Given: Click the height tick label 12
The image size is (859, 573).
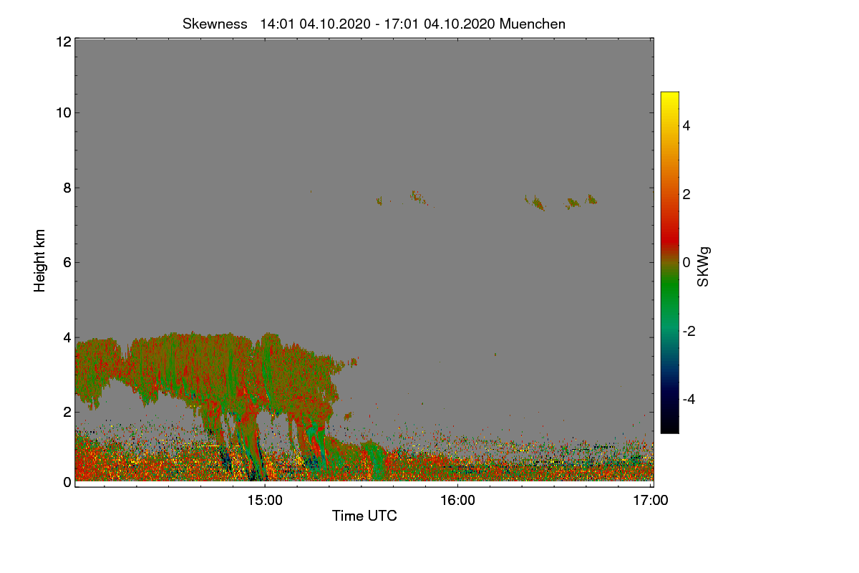Looking at the screenshot, I should tap(63, 42).
